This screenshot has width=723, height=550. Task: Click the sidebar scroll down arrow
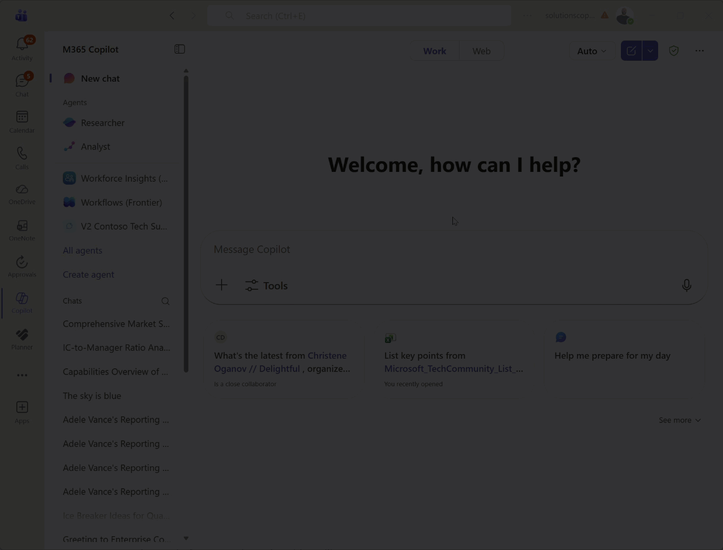[186, 538]
